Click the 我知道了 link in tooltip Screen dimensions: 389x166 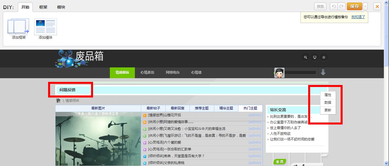(x=358, y=17)
